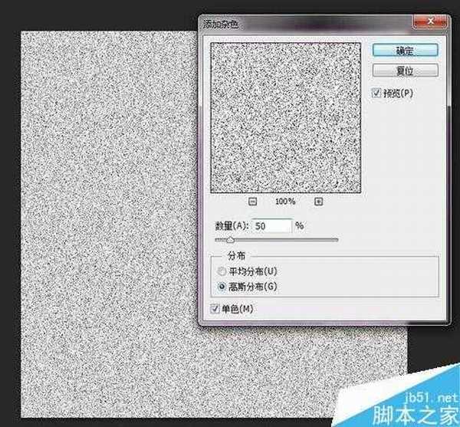The width and height of the screenshot is (460, 427).
Task: Select the 高斯分布(G) Gaussian distribution option
Action: click(223, 286)
